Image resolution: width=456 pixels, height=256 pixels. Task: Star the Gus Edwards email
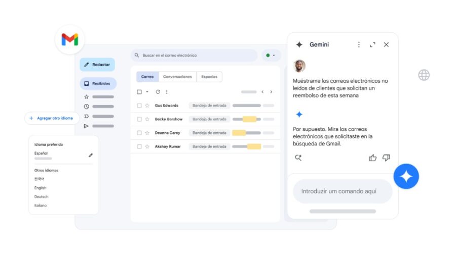(x=147, y=106)
